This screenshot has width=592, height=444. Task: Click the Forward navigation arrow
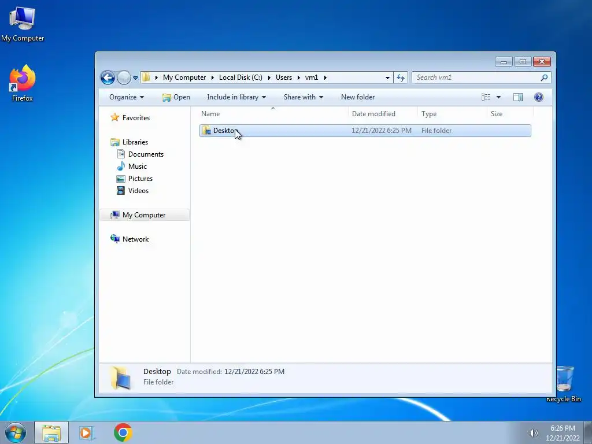point(124,78)
